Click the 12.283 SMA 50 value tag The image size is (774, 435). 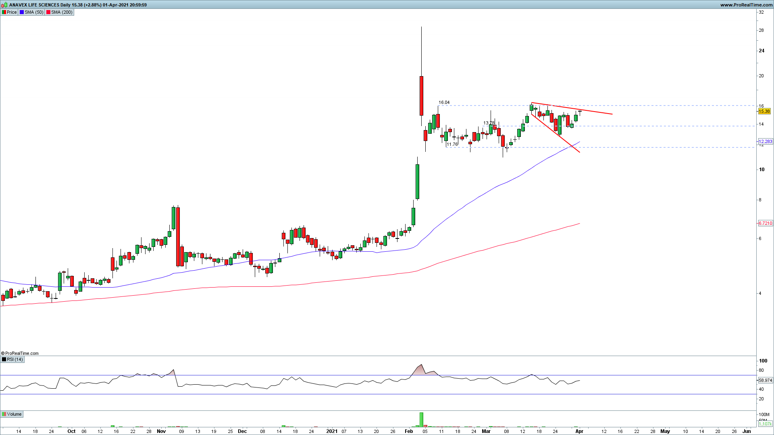765,141
